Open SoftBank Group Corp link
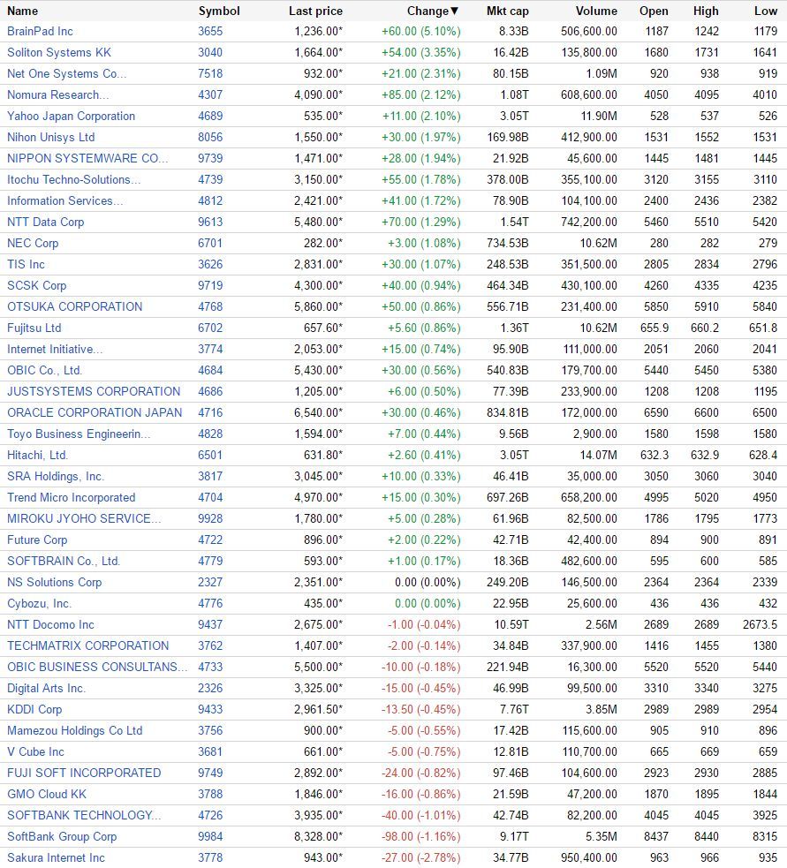Screen dimensions: 787x868 pos(62,836)
